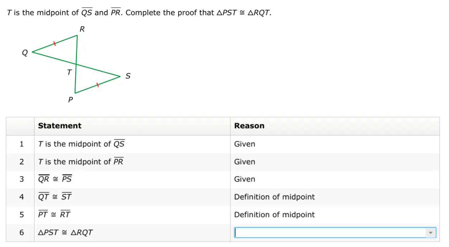
Task: Select the Reason column header
Action: pos(249,126)
